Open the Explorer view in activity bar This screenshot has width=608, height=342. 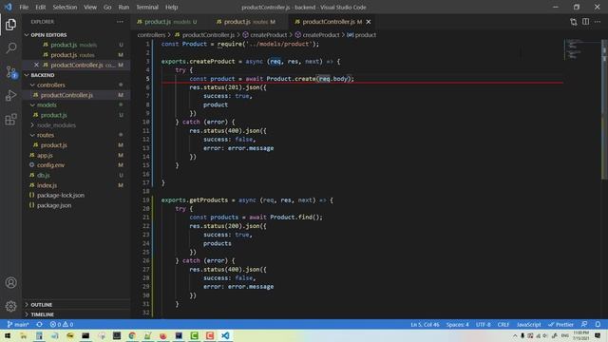coord(10,25)
